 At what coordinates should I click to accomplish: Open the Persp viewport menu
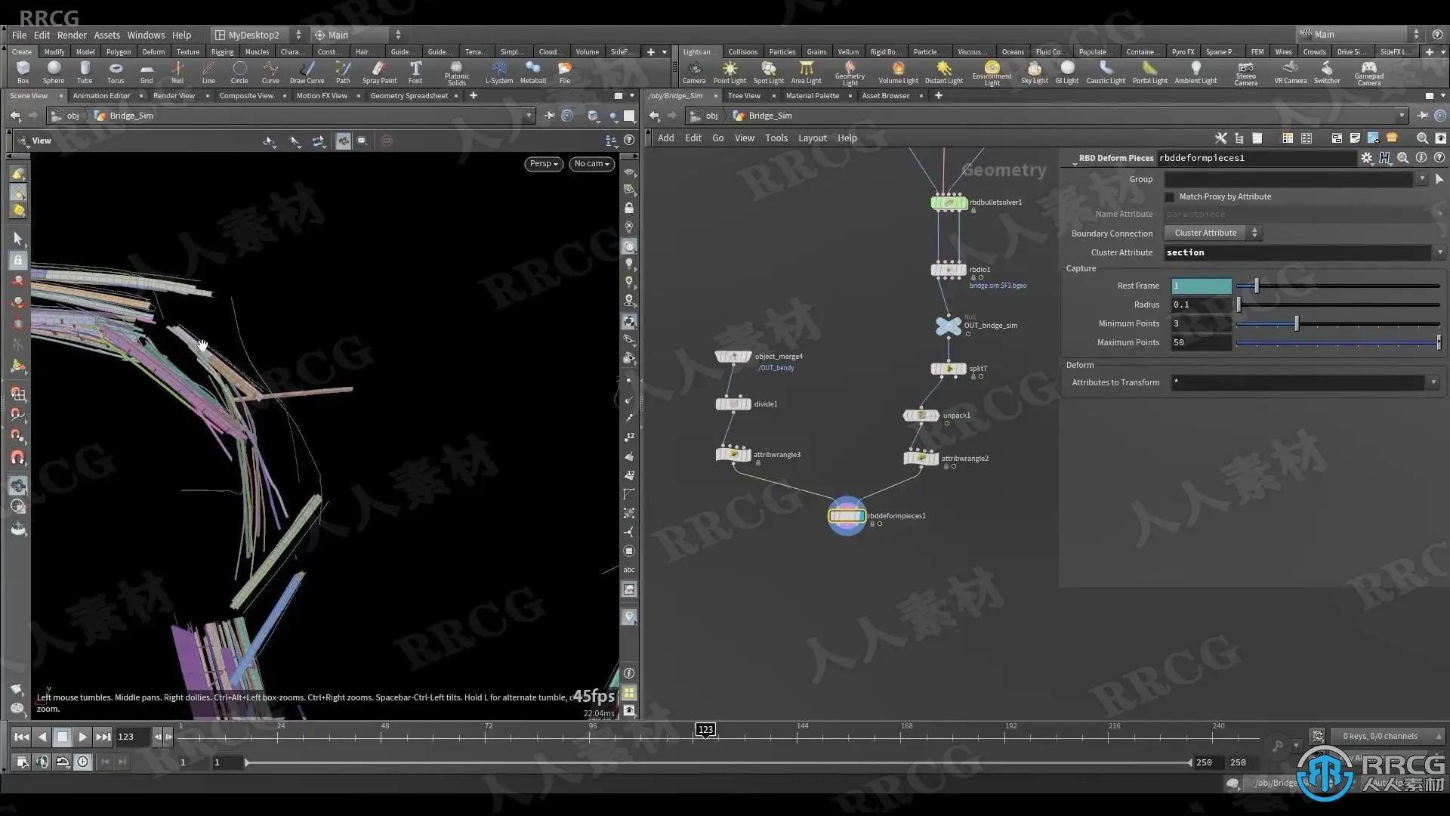(543, 164)
